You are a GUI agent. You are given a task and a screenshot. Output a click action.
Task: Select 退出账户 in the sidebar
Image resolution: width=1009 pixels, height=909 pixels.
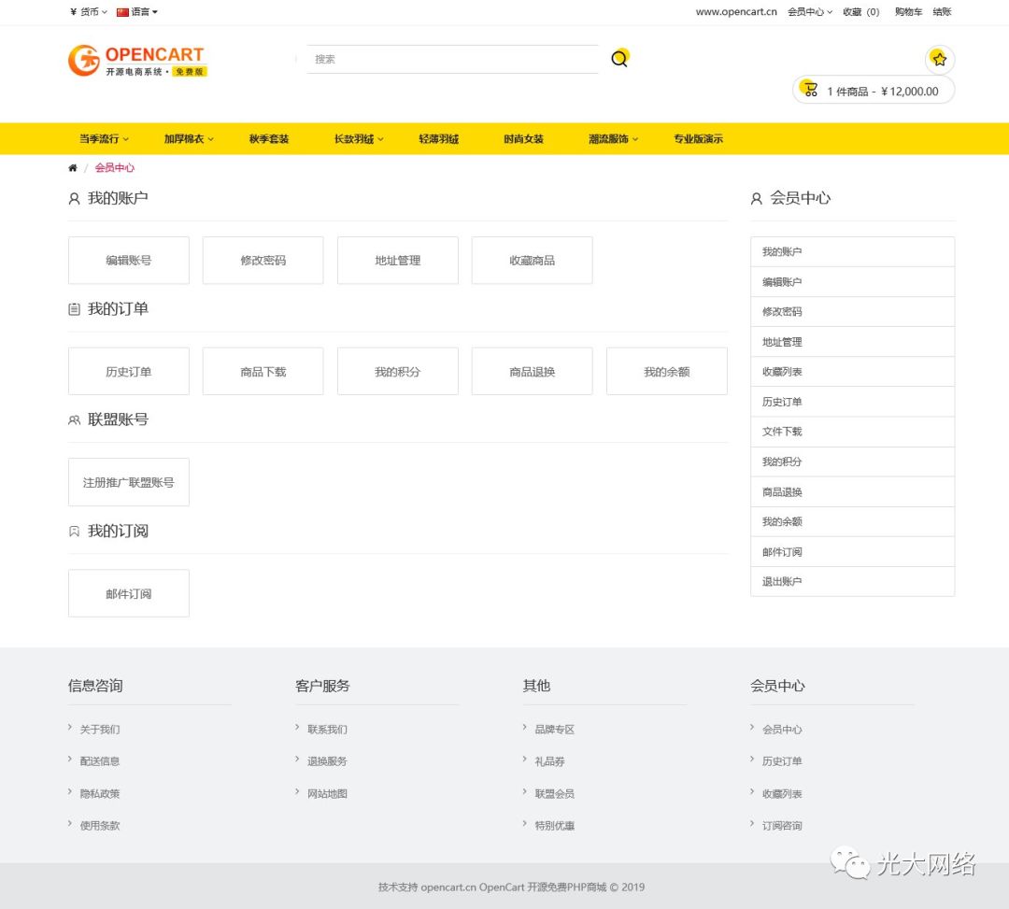[x=852, y=581]
